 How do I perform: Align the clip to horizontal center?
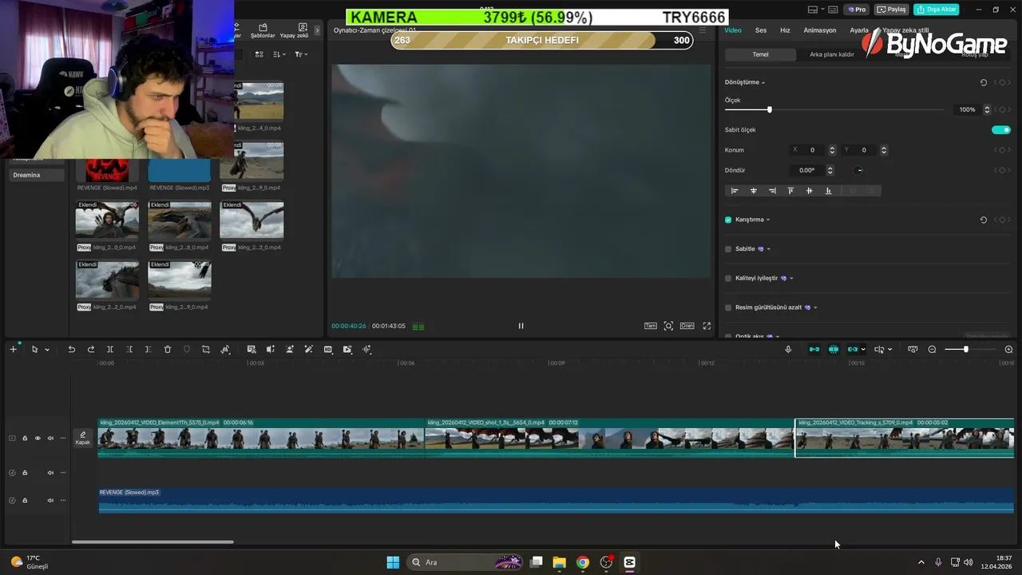coord(754,191)
